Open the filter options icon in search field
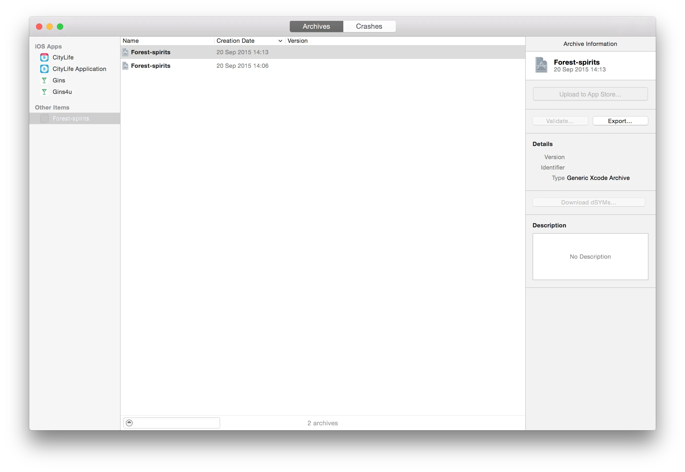Viewport: 685px width, 472px height. point(129,423)
